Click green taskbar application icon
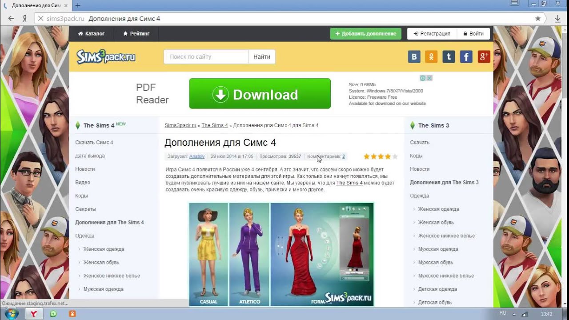 tap(53, 314)
